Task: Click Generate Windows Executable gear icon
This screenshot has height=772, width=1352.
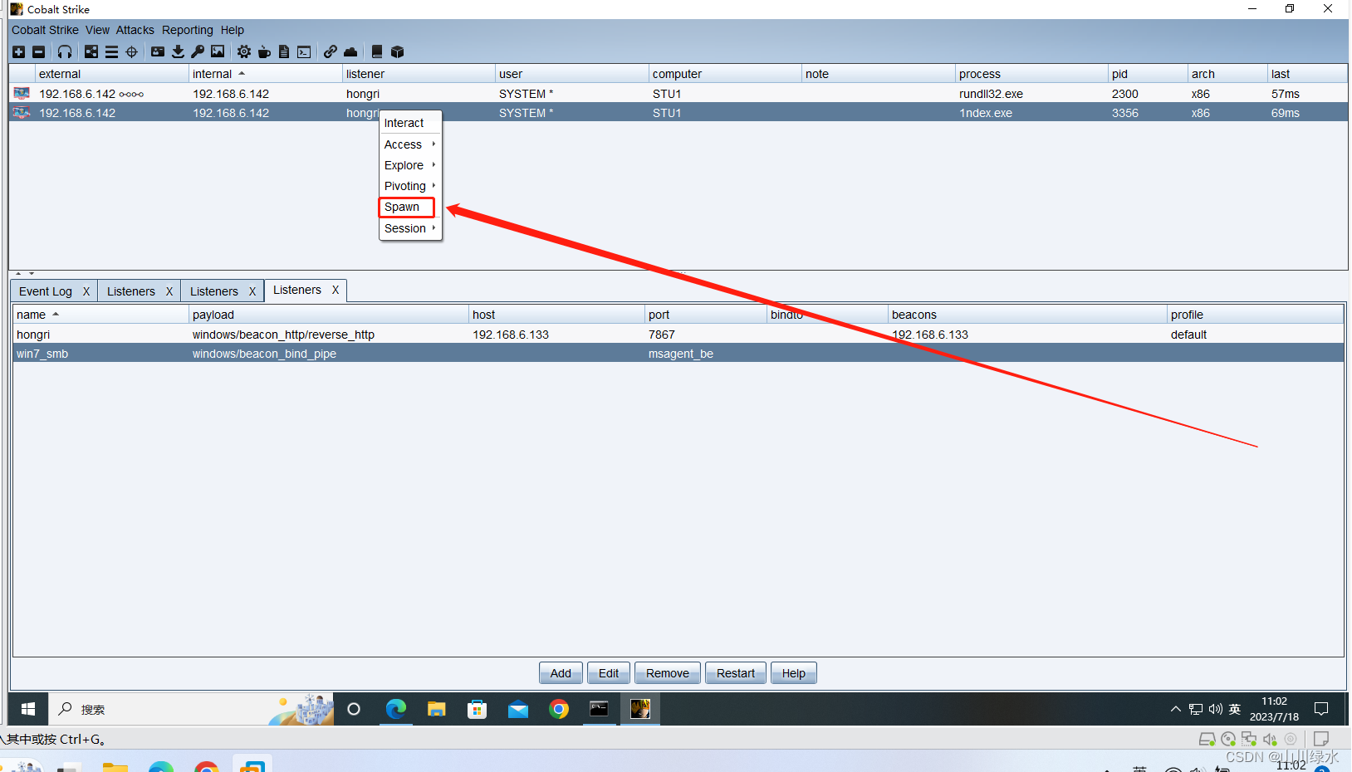Action: coord(244,51)
